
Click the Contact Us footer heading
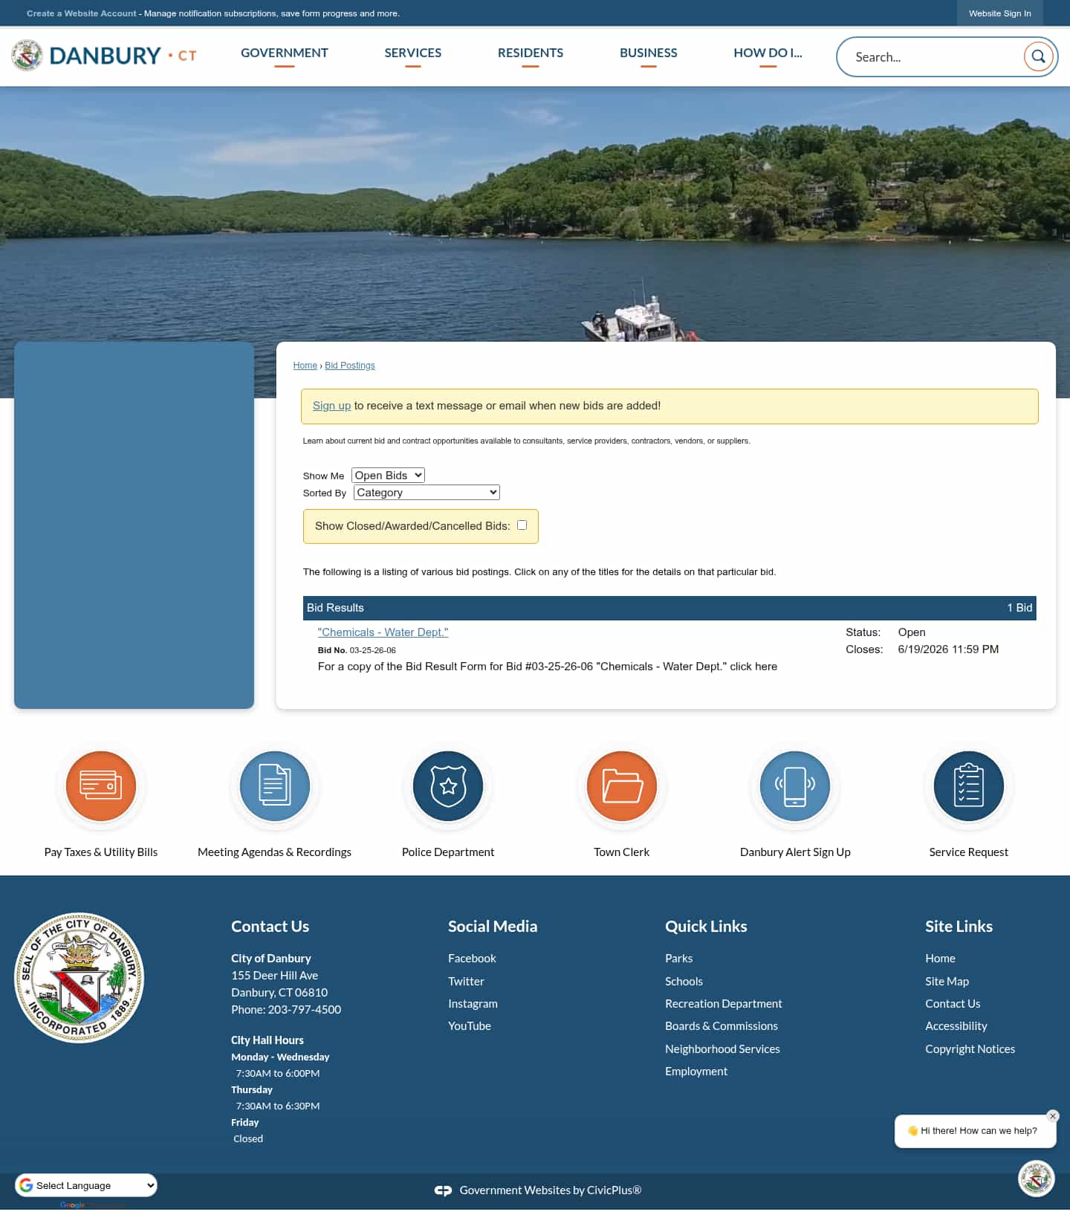(270, 927)
